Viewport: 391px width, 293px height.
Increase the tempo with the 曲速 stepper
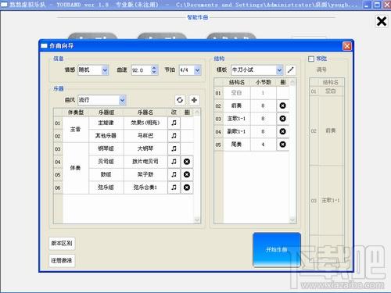pos(154,68)
